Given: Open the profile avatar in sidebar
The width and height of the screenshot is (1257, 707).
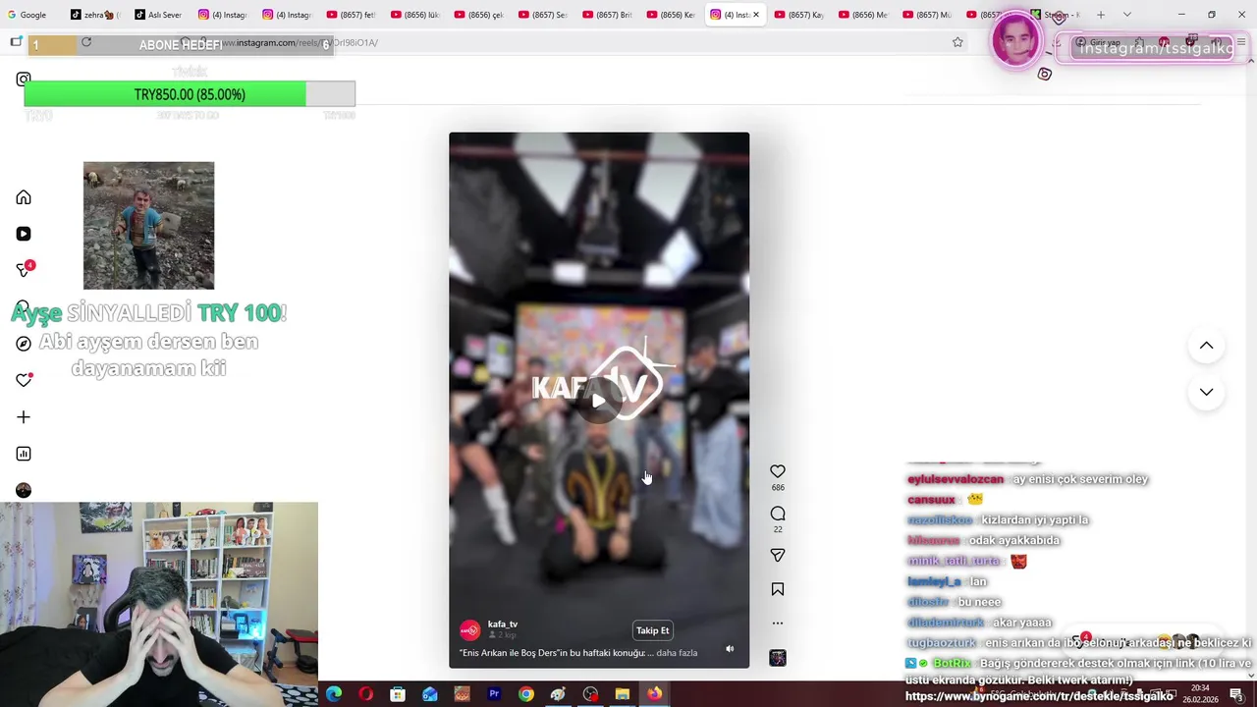Looking at the screenshot, I should [24, 490].
